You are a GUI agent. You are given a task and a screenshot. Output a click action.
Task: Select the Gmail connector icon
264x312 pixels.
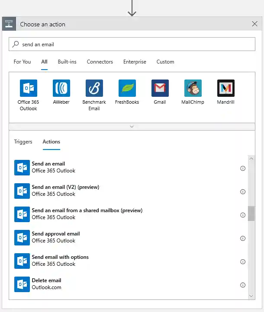160,88
